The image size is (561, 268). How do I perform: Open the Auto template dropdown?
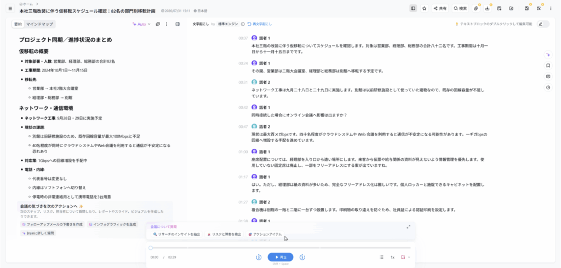click(141, 24)
